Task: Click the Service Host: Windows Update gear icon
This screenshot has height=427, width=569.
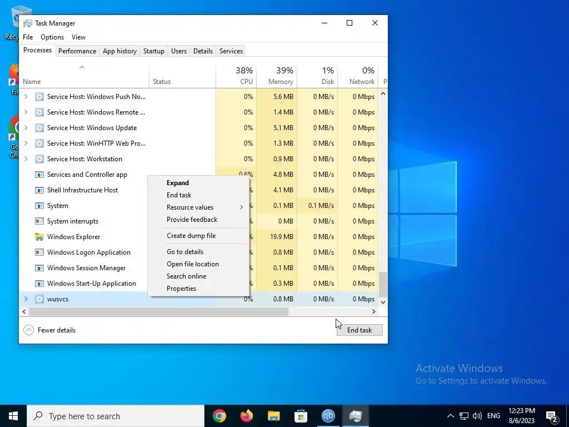Action: (39, 128)
